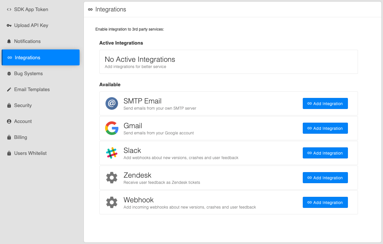Screen dimensions: 383x244
Task: Add the Webhook integration
Action: click(x=325, y=202)
